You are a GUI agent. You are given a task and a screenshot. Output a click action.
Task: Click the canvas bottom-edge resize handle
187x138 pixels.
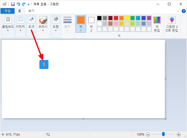coord(84,119)
